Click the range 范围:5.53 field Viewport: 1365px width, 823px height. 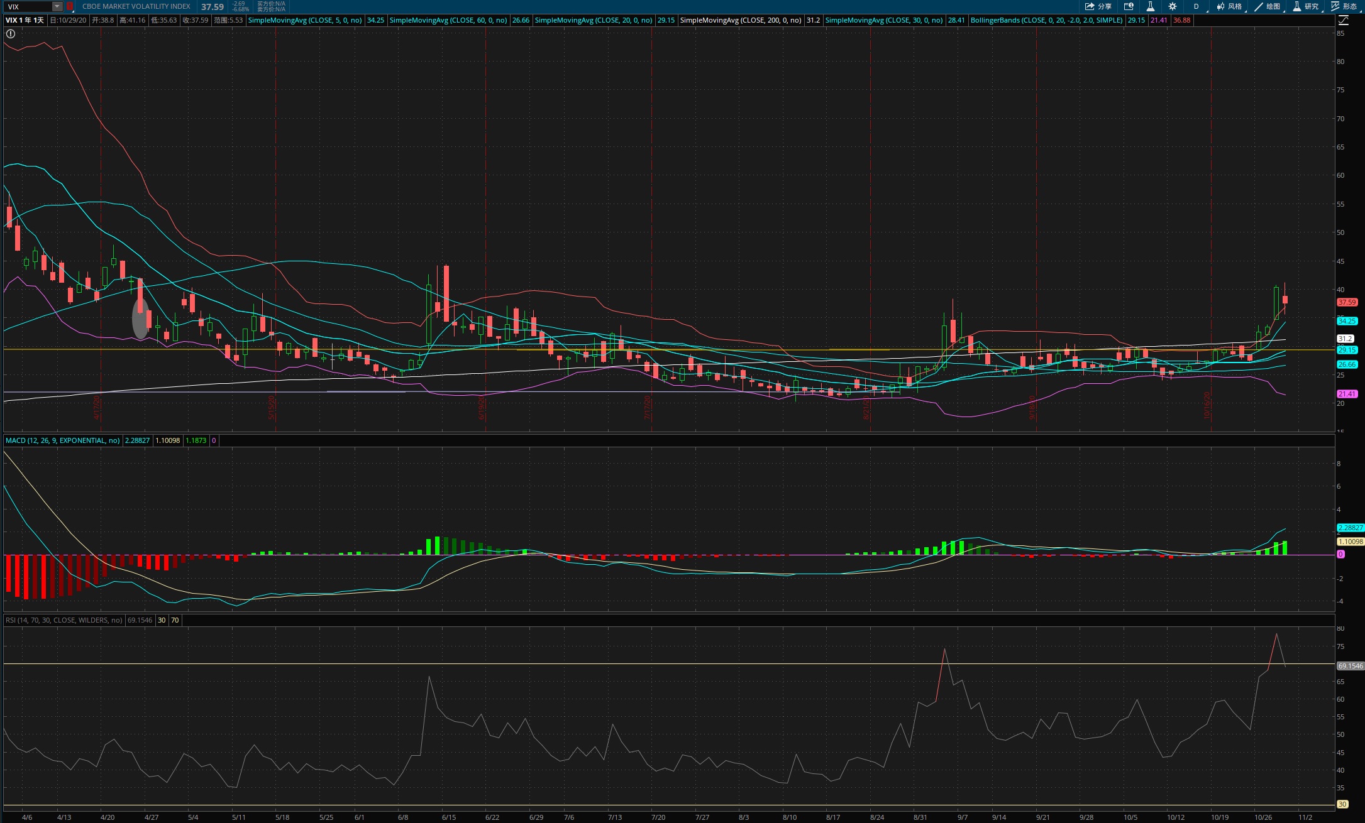click(228, 20)
